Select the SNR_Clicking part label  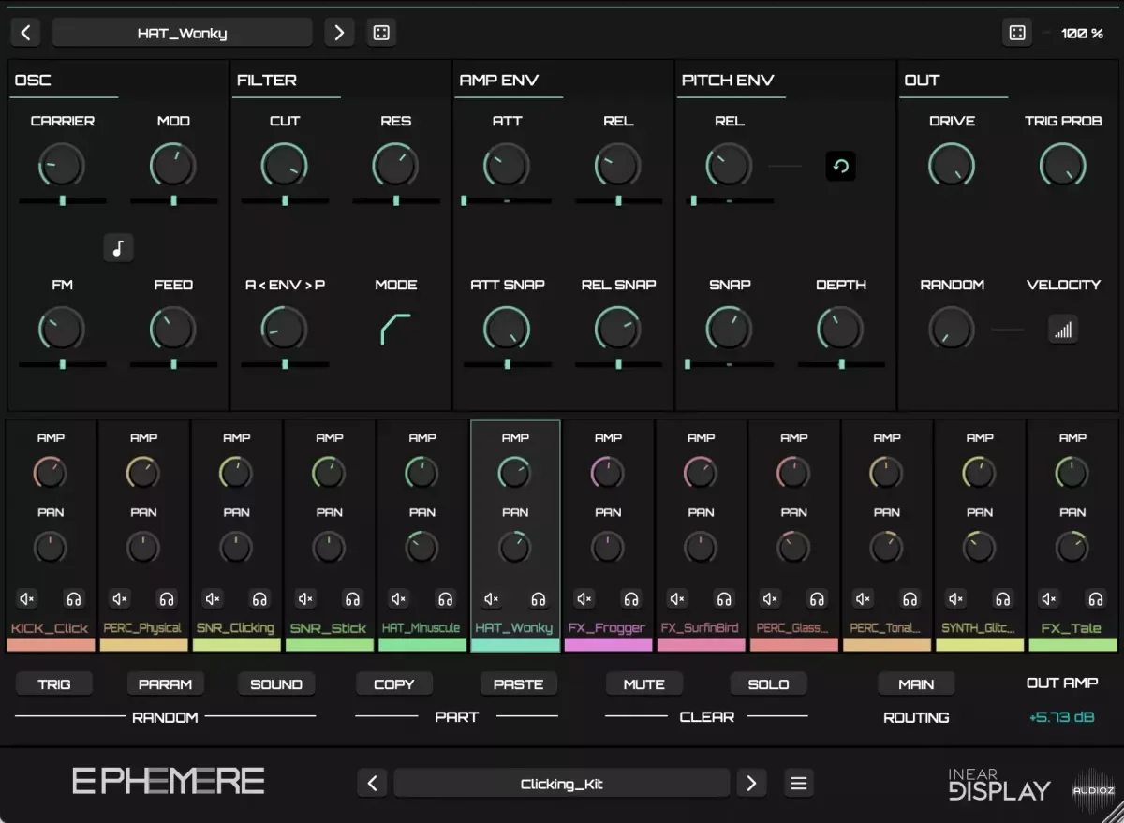(236, 628)
